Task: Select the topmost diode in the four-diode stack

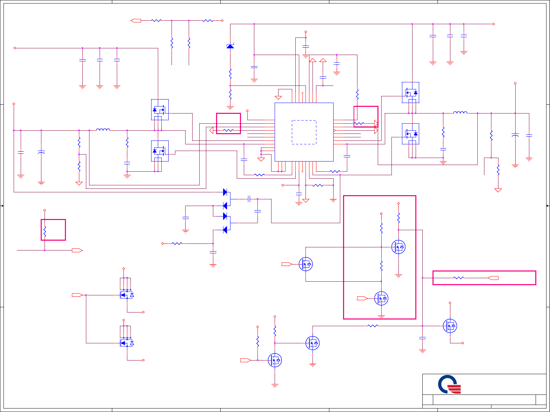Action: [225, 192]
